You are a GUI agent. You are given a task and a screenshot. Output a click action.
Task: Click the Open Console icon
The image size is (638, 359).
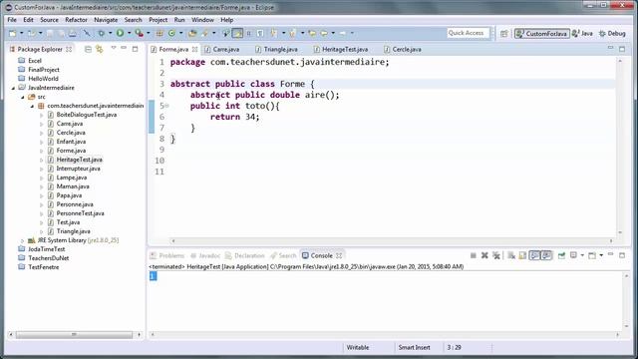[x=592, y=255]
